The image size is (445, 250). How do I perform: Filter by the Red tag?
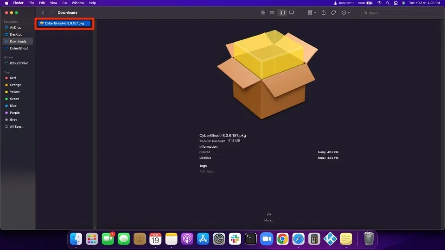[13, 78]
